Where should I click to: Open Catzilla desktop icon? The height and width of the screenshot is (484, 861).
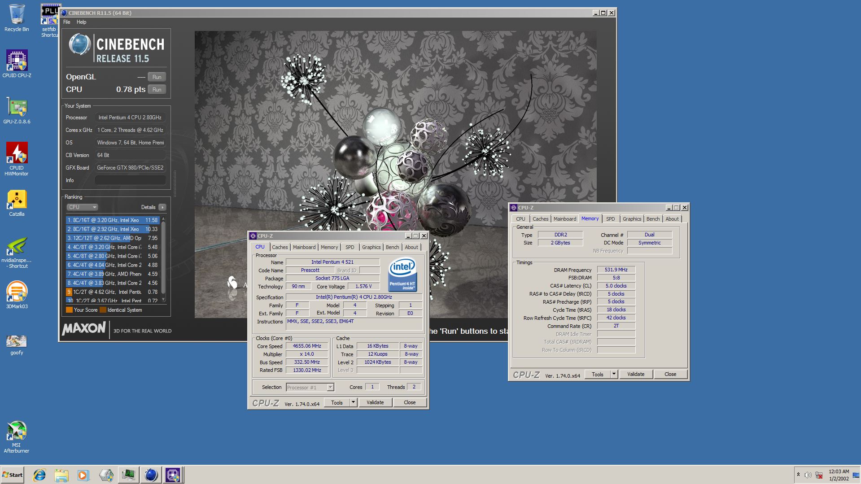click(17, 203)
